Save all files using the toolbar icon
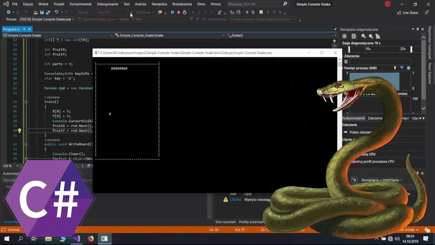The width and height of the screenshot is (435, 245). pyautogui.click(x=48, y=12)
